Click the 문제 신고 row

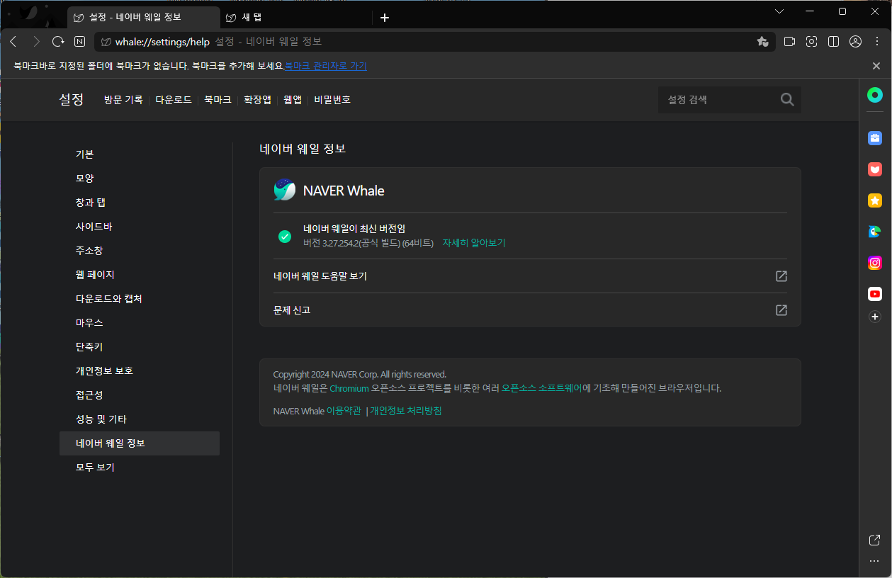(530, 310)
